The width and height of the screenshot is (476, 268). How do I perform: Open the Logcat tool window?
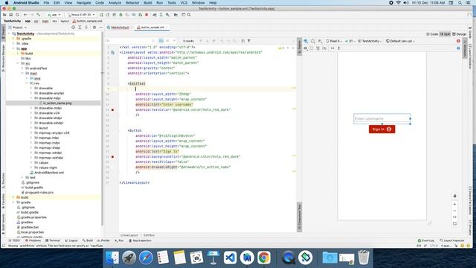point(71,240)
